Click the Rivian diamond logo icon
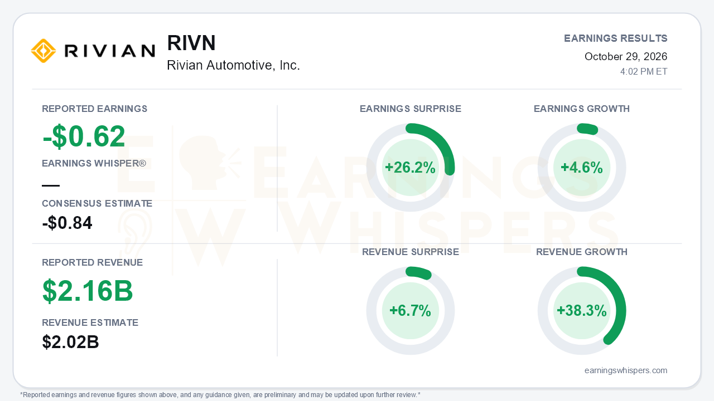This screenshot has height=401, width=714. click(x=44, y=51)
